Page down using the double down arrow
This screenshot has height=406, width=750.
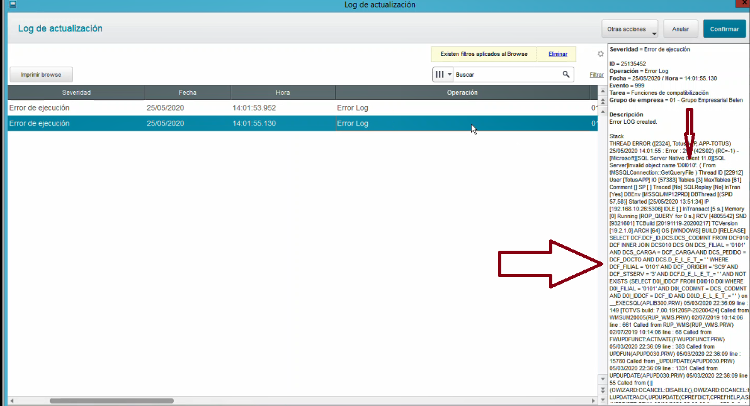coord(603,390)
